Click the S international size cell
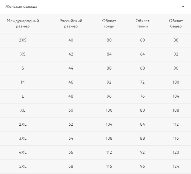Viewport: 191px width, 174px height. 23,68
